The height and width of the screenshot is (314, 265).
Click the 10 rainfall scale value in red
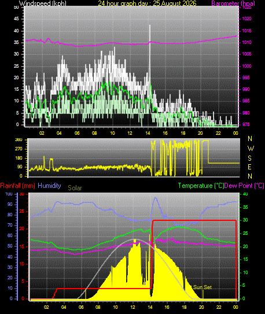point(21,264)
